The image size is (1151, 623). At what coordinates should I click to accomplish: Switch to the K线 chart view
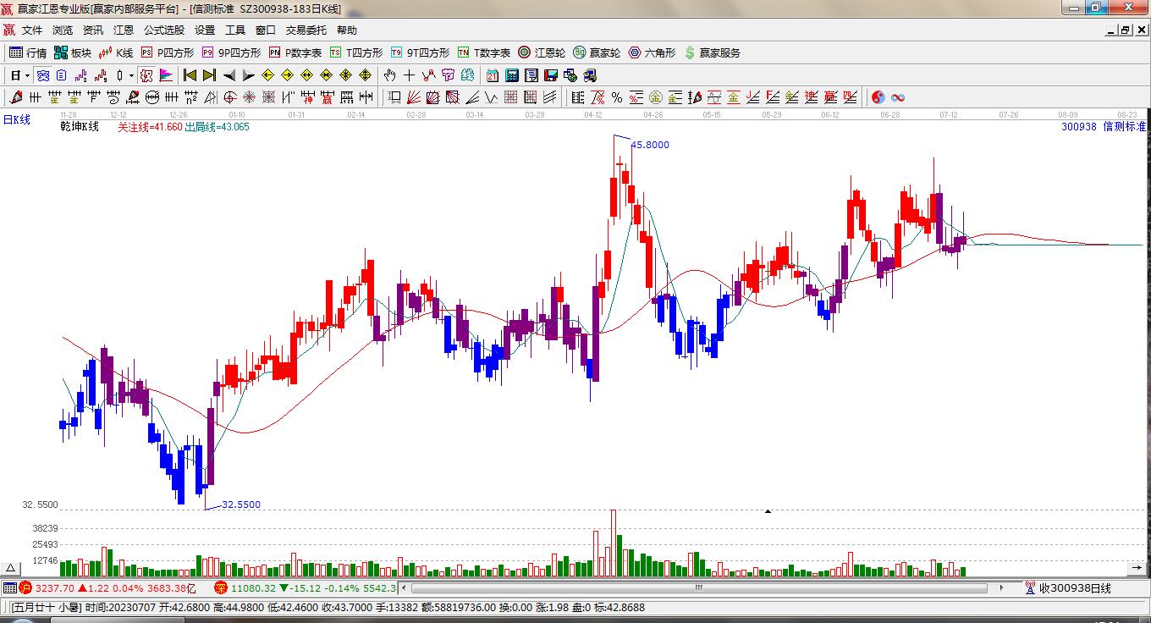click(x=116, y=52)
